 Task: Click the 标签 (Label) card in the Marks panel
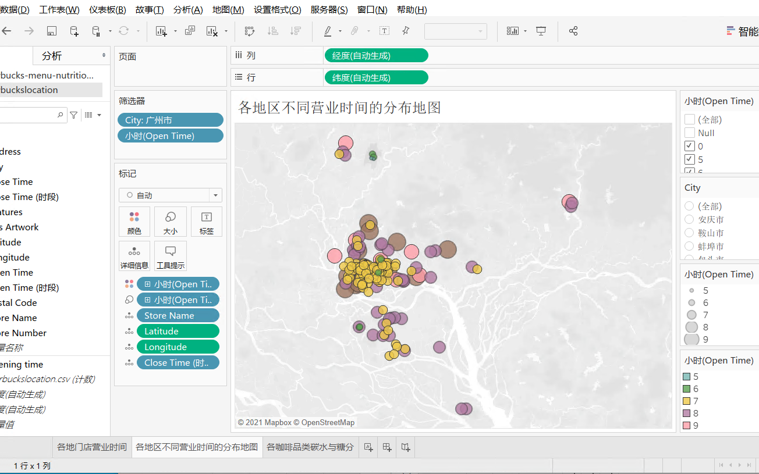pos(206,222)
